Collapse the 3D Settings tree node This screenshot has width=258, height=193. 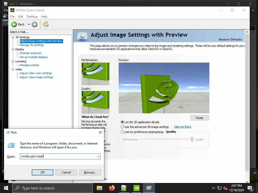[13, 37]
